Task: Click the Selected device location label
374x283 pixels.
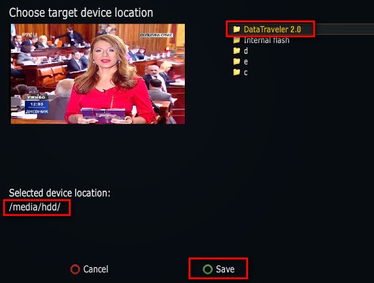Action: click(x=60, y=193)
